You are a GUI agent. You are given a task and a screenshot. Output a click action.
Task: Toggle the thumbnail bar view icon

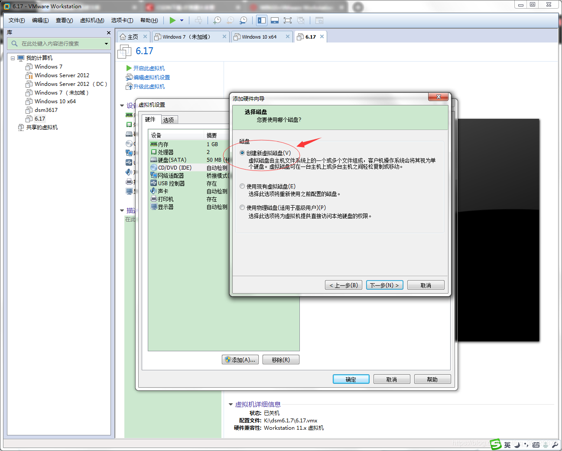pos(275,20)
